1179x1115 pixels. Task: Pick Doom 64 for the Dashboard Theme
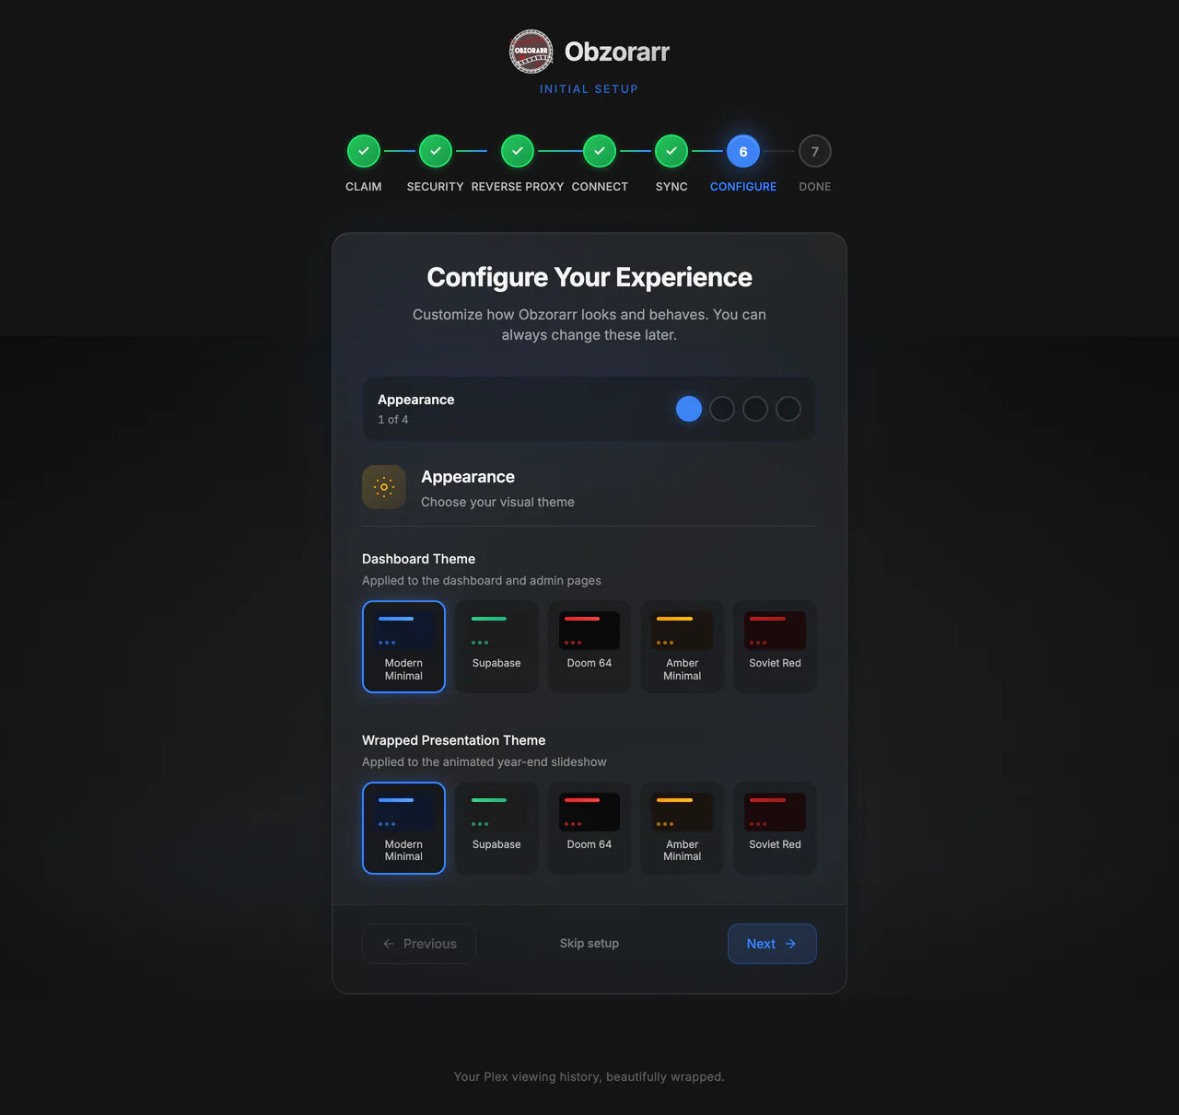pos(589,646)
